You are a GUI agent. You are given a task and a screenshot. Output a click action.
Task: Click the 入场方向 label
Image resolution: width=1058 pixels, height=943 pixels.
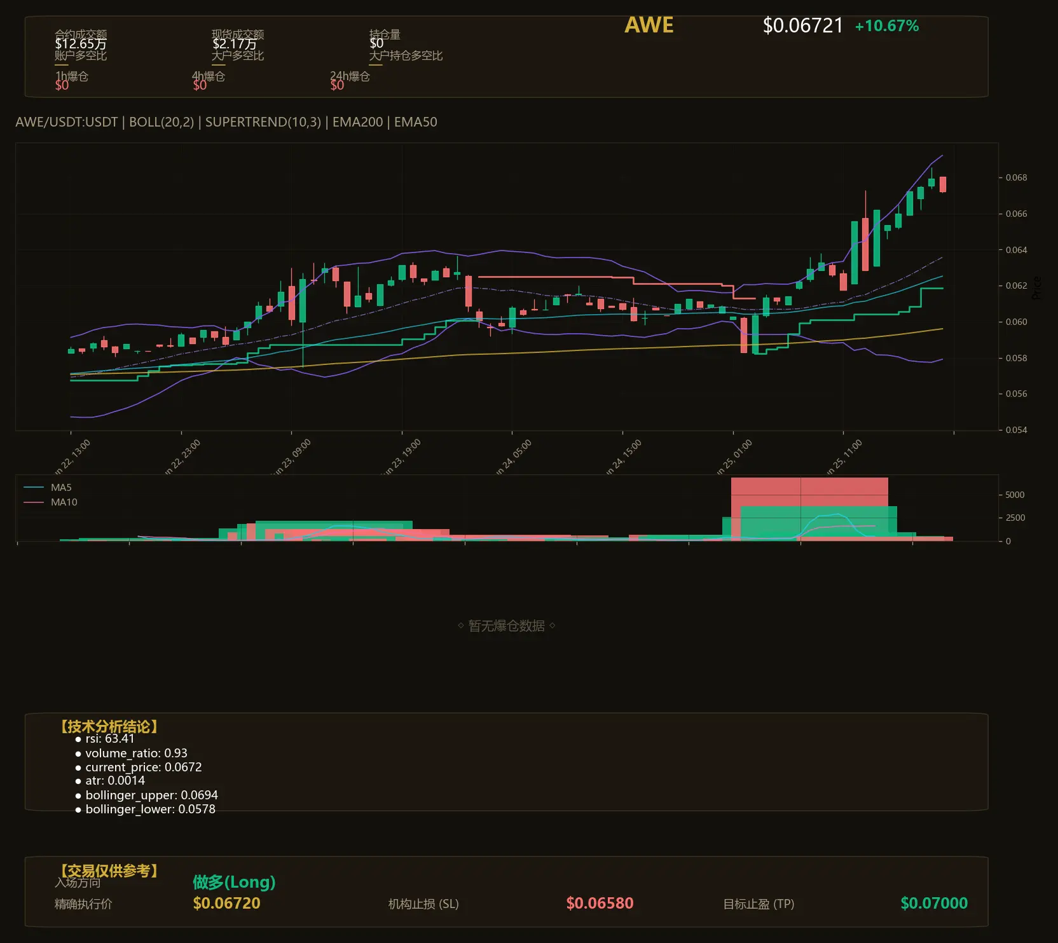[78, 883]
